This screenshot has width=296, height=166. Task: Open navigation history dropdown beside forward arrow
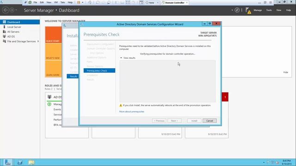click(x=16, y=10)
